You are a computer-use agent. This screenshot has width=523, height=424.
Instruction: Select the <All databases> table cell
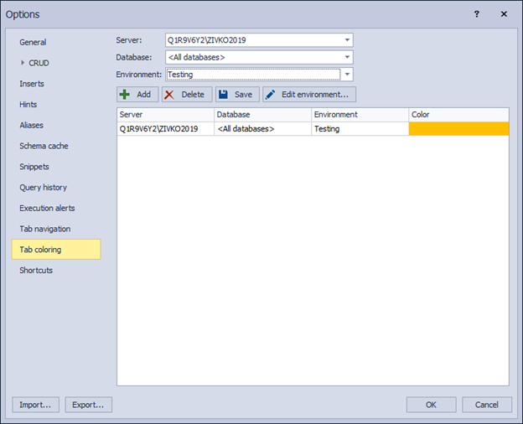point(263,129)
